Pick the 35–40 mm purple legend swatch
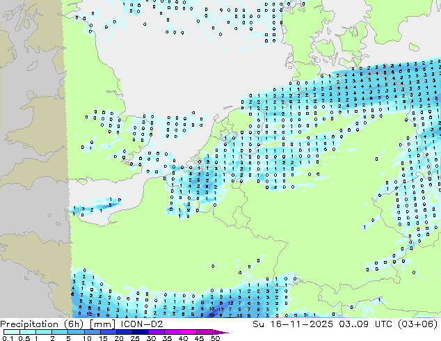This screenshot has height=341, width=441. [x=173, y=332]
